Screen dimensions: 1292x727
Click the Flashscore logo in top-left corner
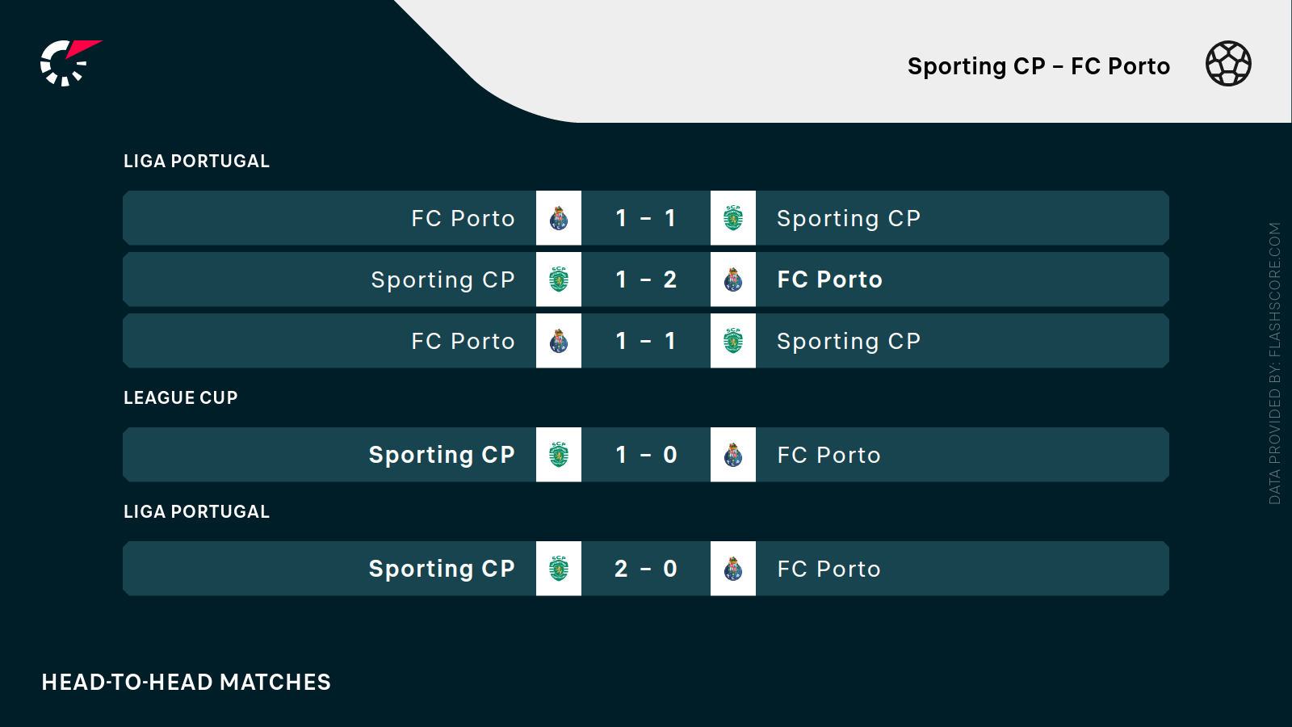(x=69, y=63)
